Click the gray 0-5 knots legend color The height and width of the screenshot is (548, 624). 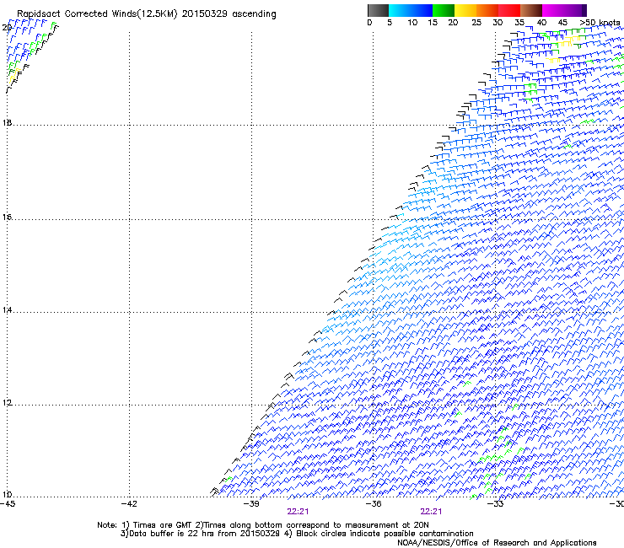pos(378,10)
